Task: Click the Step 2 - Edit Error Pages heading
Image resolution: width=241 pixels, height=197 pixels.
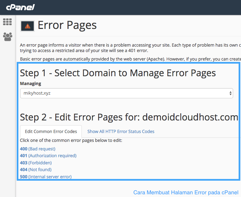Action: 129,117
